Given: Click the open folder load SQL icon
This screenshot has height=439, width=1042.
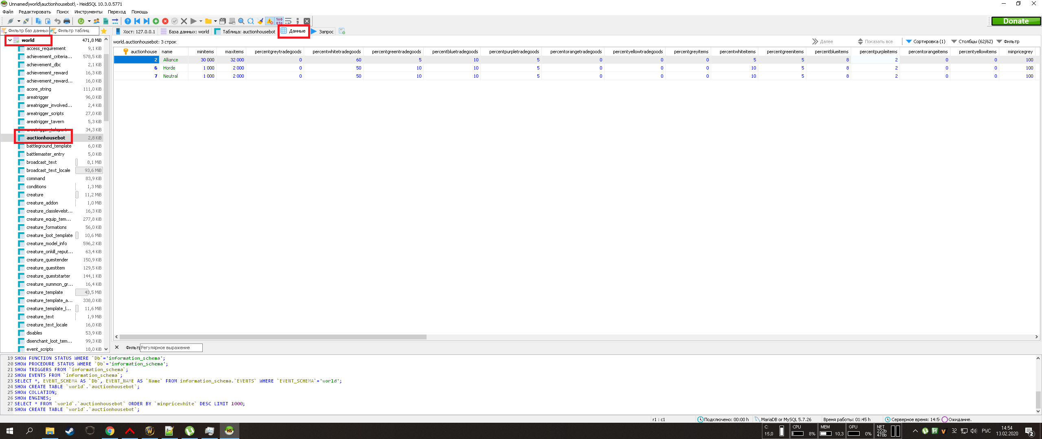Looking at the screenshot, I should (x=208, y=21).
